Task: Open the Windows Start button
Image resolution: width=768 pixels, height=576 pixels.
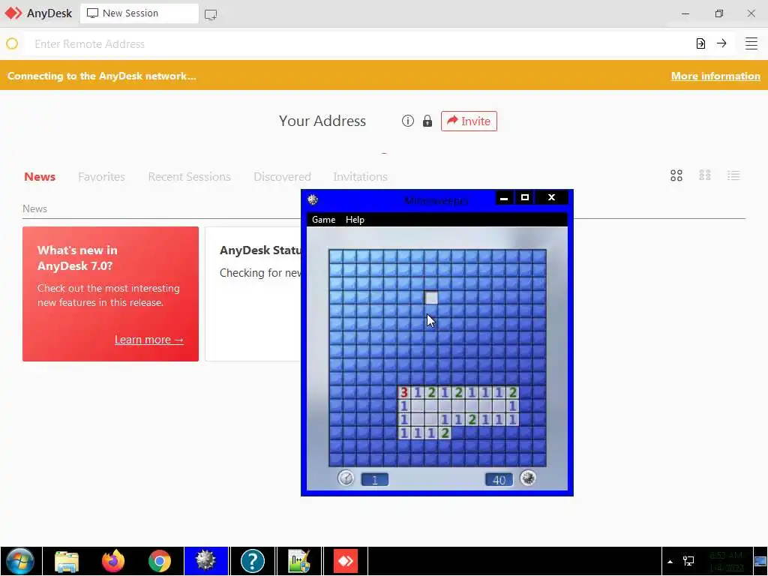Action: [x=20, y=561]
